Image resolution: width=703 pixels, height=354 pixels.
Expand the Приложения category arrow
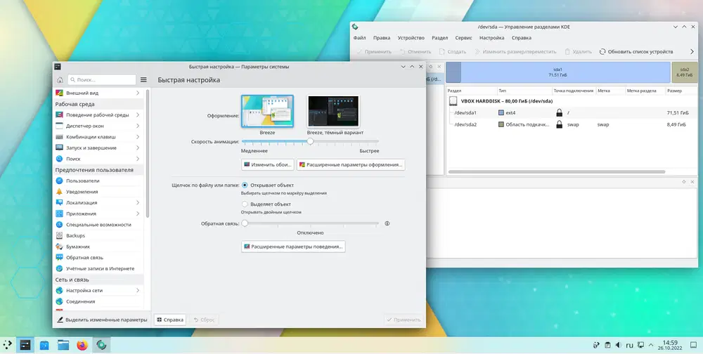138,214
